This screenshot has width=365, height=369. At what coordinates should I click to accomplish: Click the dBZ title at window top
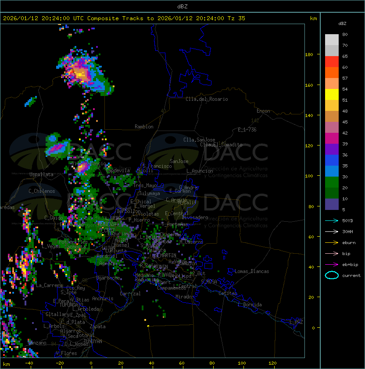[182, 6]
